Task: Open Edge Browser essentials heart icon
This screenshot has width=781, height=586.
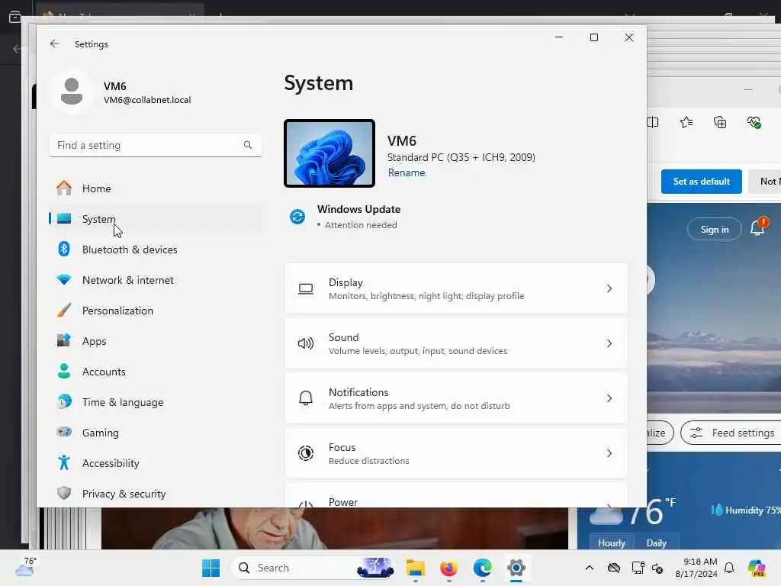Action: (754, 122)
